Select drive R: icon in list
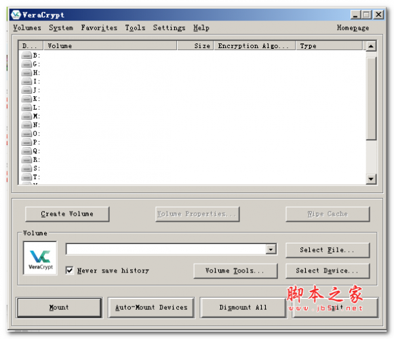The height and width of the screenshot is (339, 394). click(26, 159)
